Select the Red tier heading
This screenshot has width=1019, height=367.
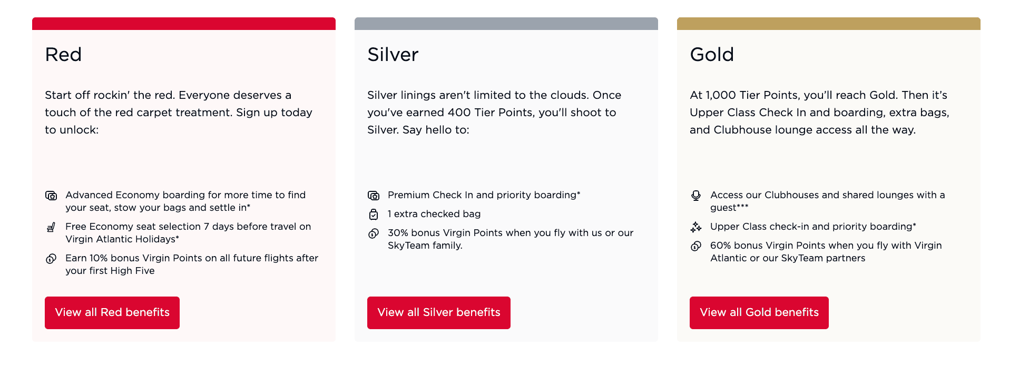(x=63, y=54)
